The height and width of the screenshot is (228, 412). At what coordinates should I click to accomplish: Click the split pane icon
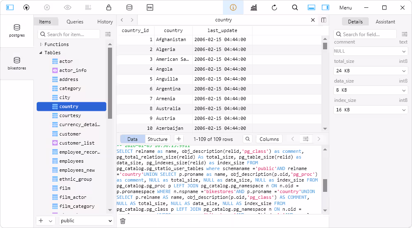(324, 20)
